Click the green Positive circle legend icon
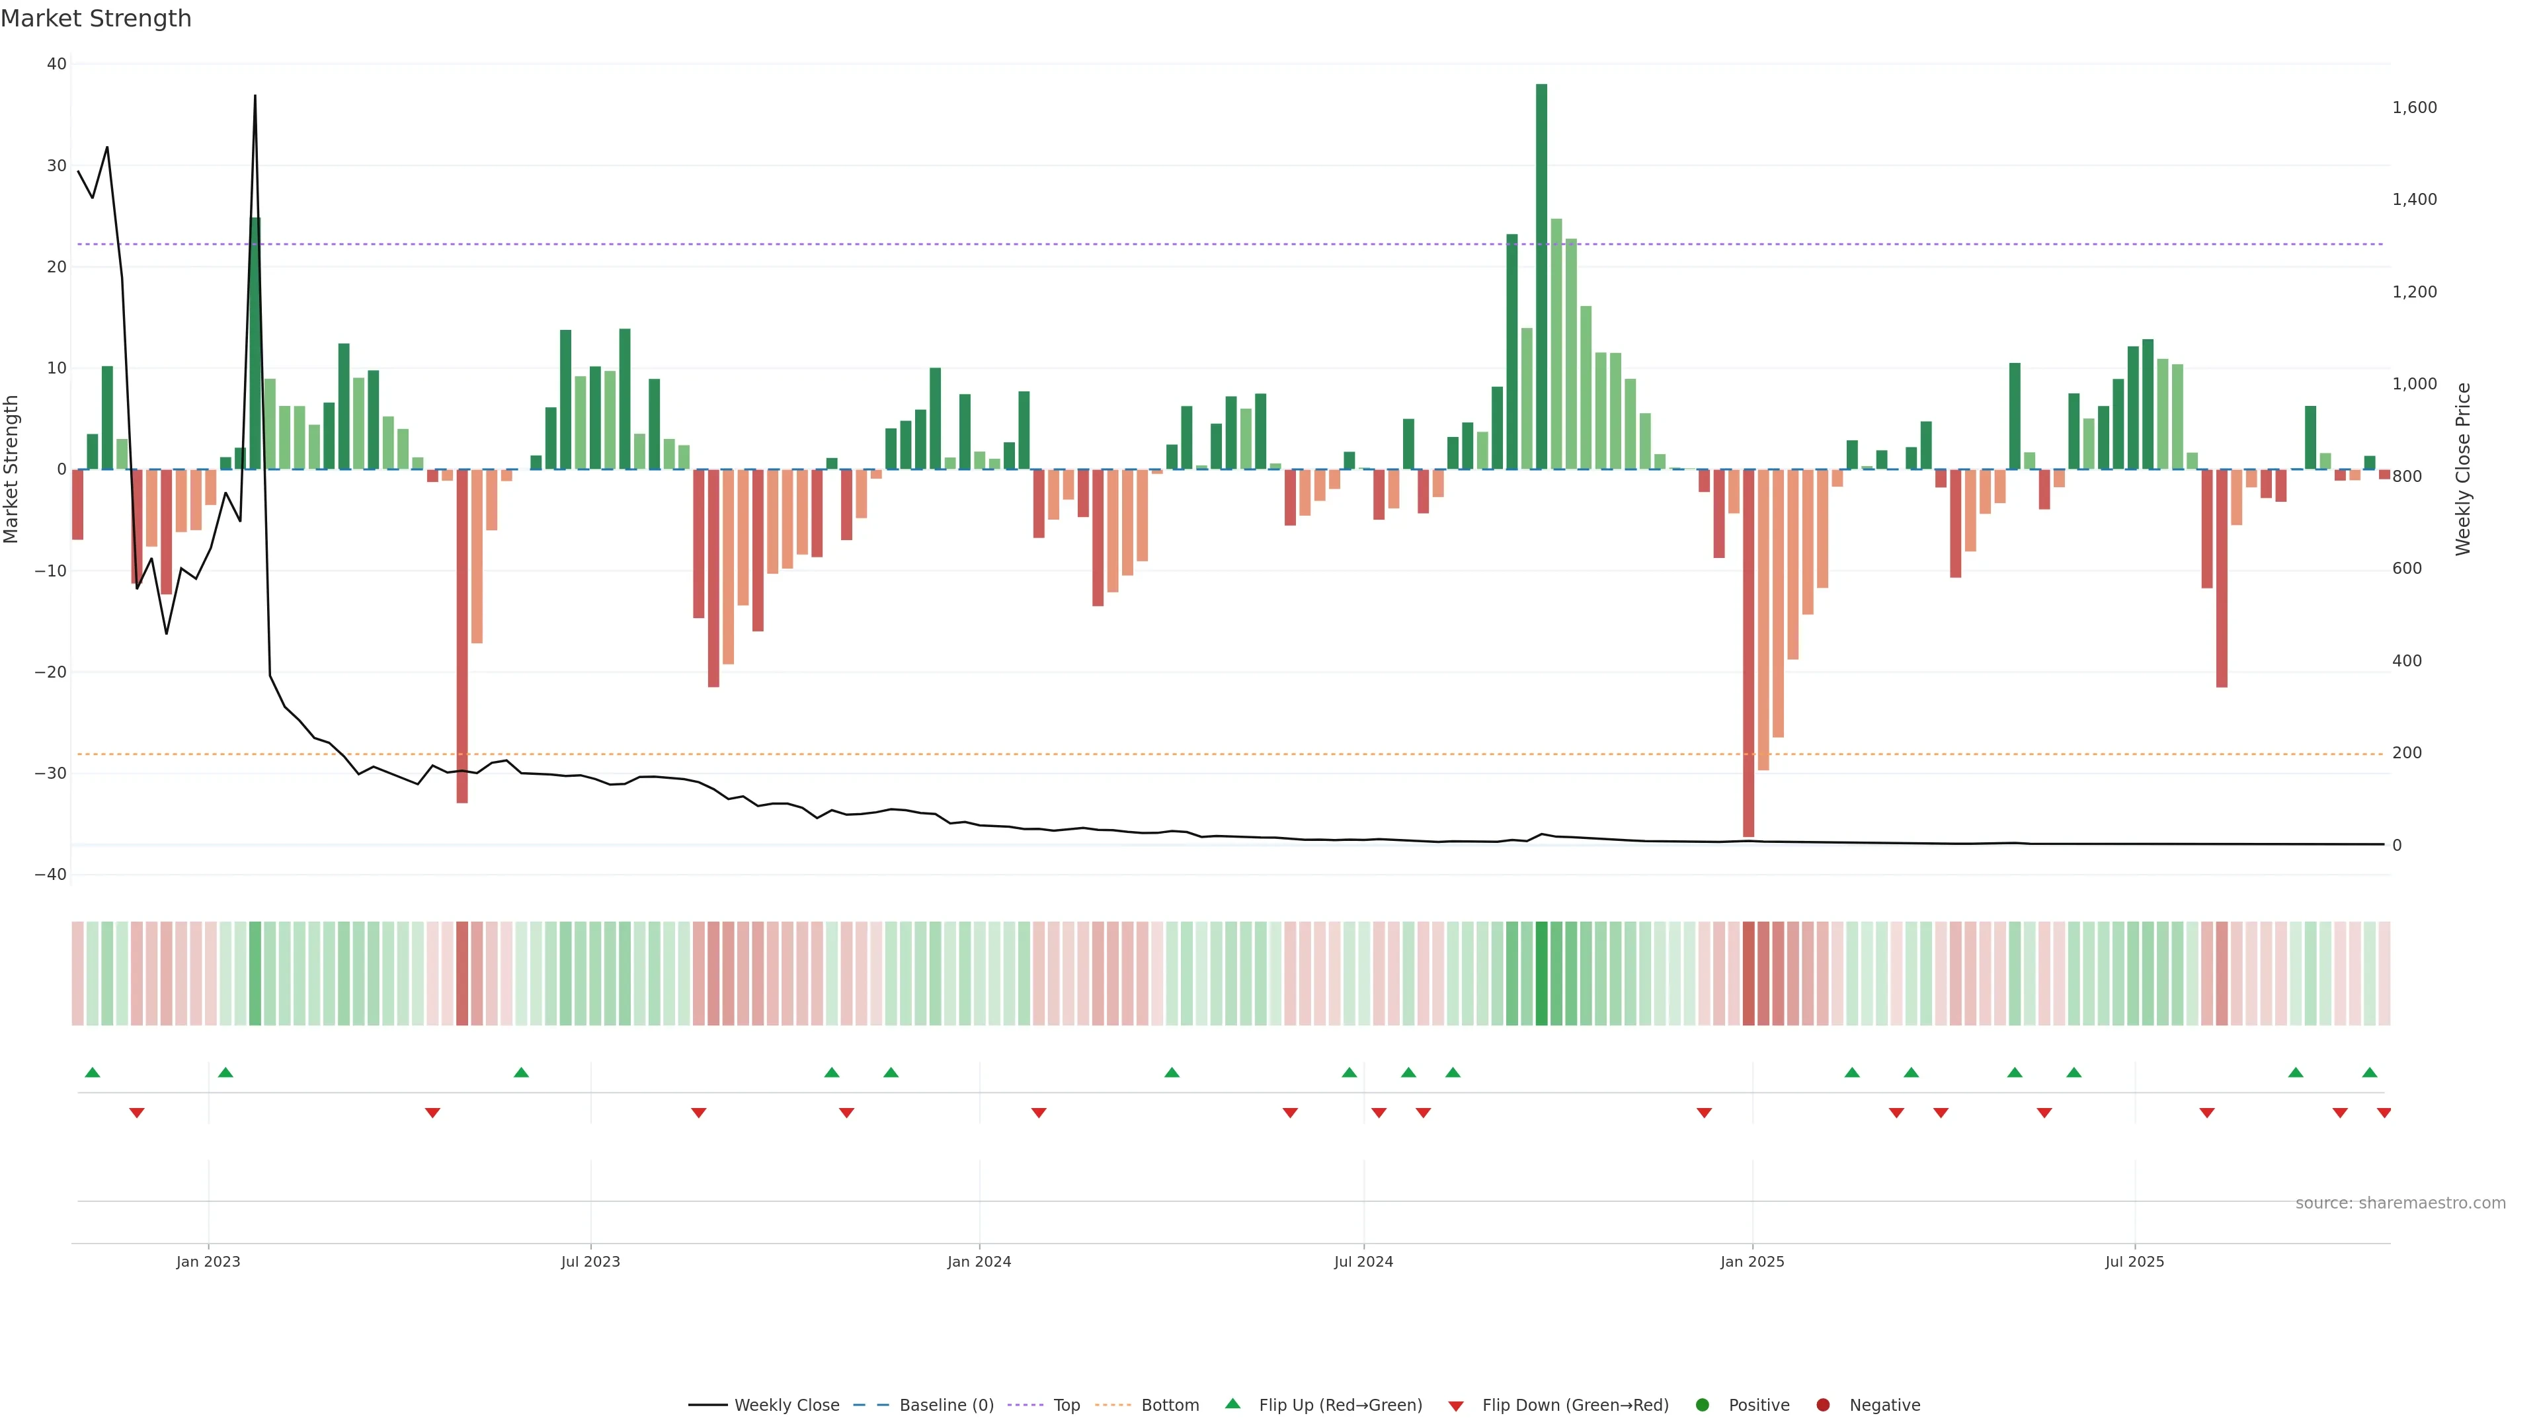Viewport: 2539px width, 1428px height. tap(1702, 1404)
